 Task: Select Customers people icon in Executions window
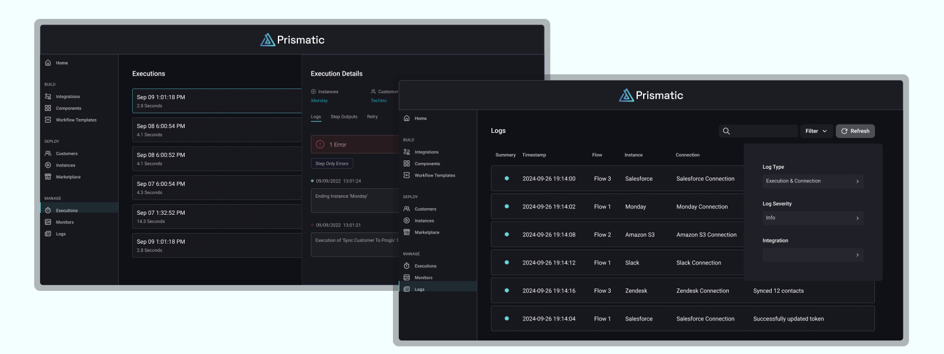click(48, 153)
